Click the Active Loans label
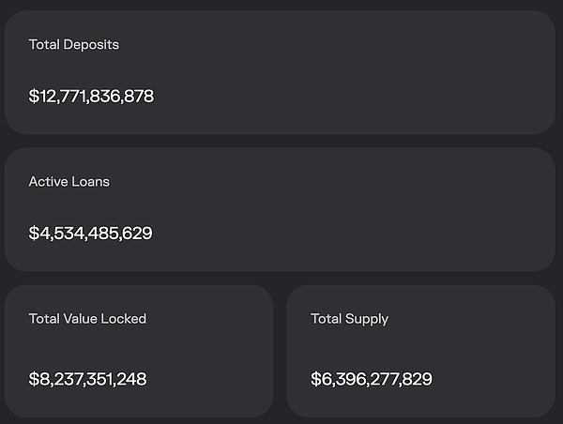 coord(68,181)
